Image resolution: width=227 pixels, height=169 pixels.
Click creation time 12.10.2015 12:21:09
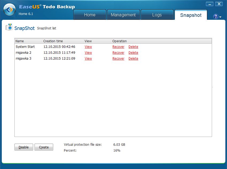click(x=59, y=59)
